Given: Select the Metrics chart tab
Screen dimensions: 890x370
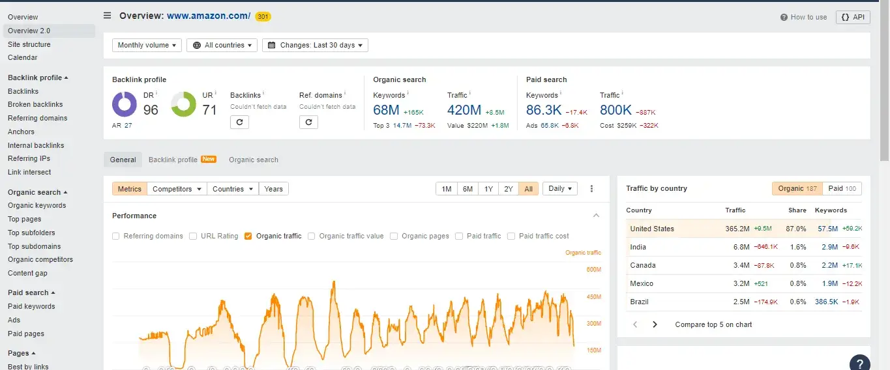Looking at the screenshot, I should [x=130, y=189].
